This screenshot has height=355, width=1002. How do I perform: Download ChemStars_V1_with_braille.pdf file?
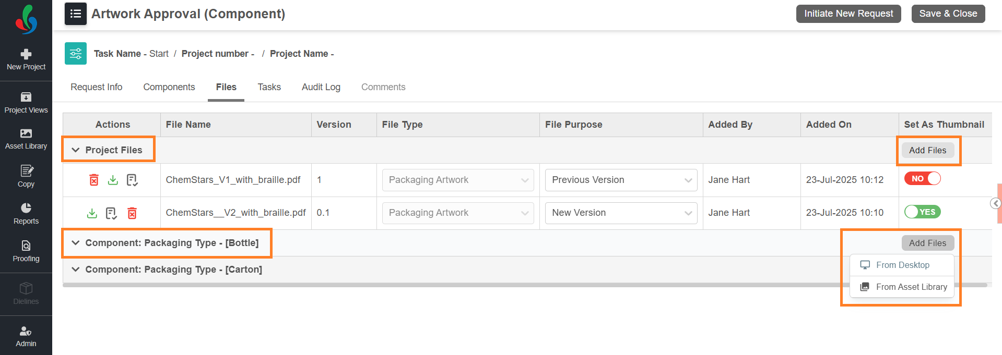coord(113,180)
